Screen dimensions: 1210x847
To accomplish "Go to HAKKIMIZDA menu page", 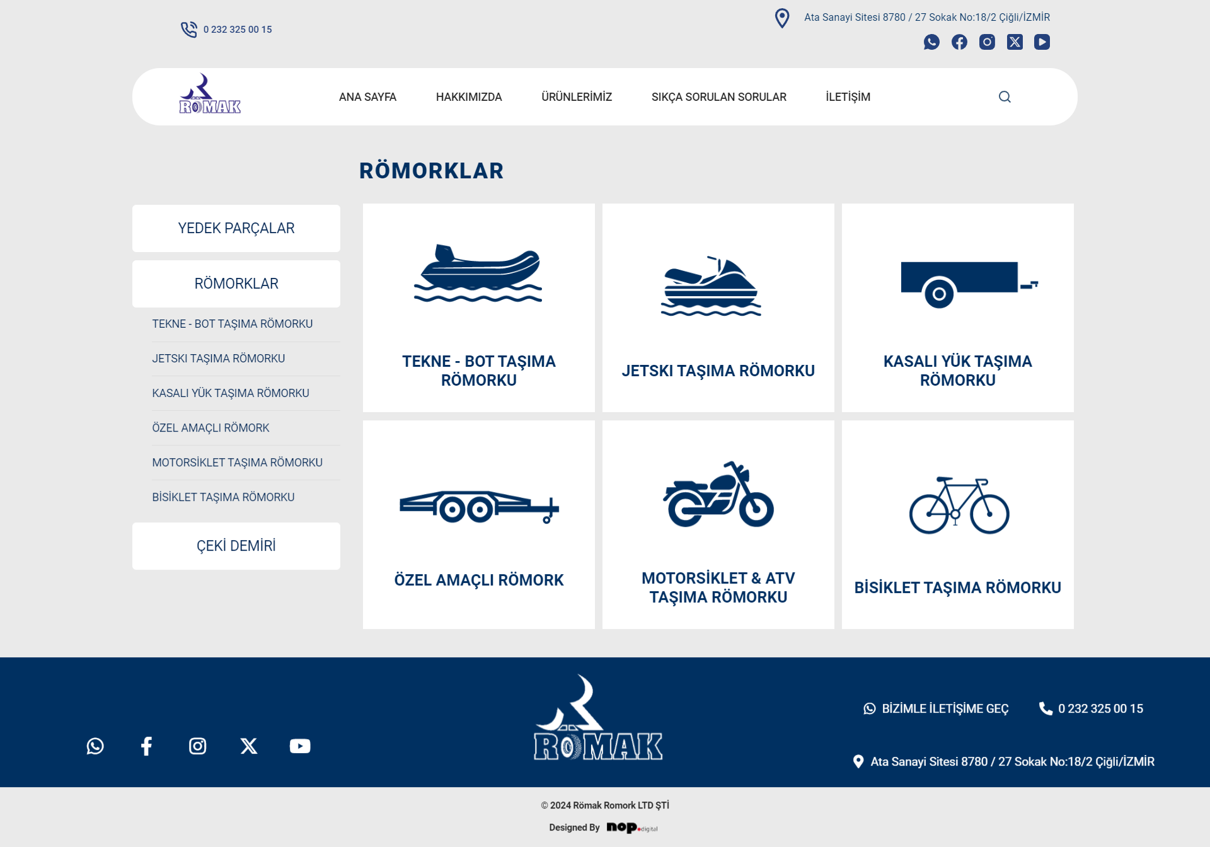I will (x=469, y=97).
